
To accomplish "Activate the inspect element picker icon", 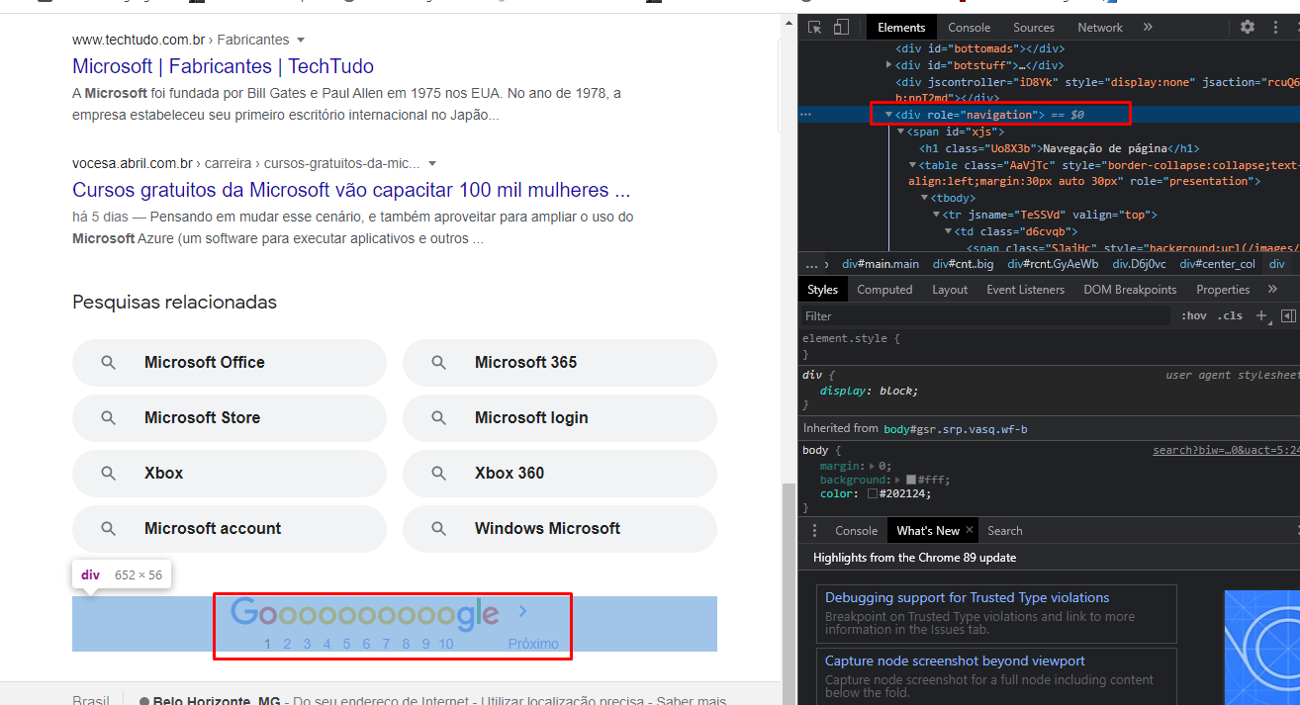I will [x=815, y=28].
